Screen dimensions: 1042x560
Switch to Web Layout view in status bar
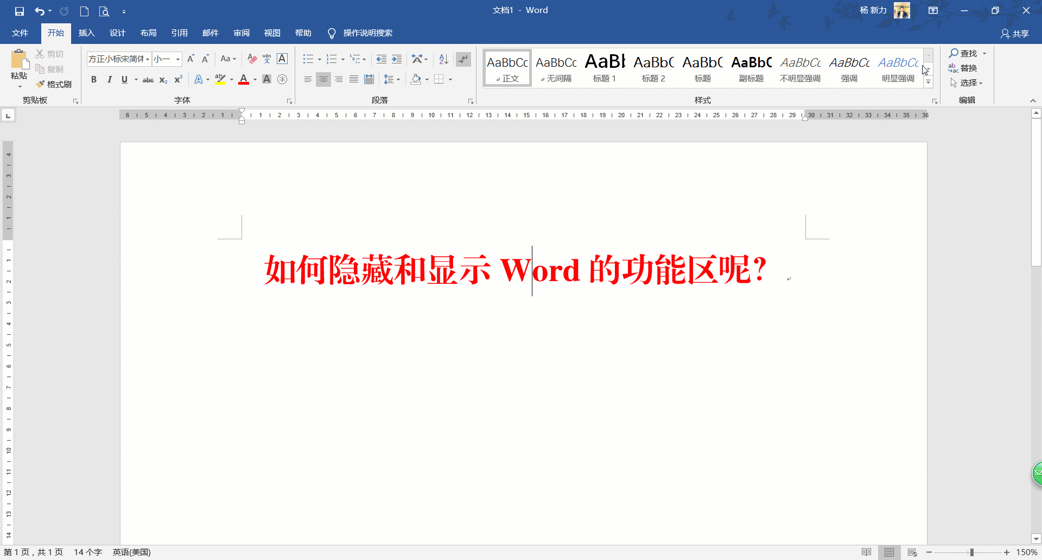tap(912, 552)
